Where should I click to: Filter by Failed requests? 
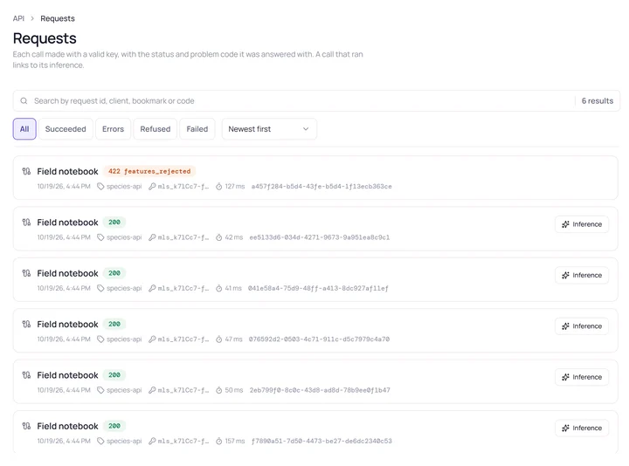click(197, 129)
